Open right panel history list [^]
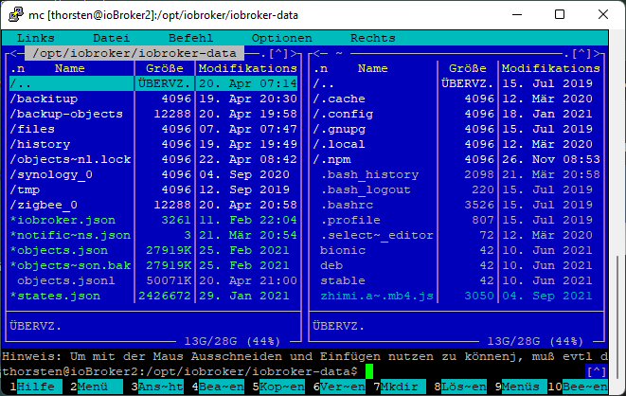The height and width of the screenshot is (396, 626). click(581, 53)
